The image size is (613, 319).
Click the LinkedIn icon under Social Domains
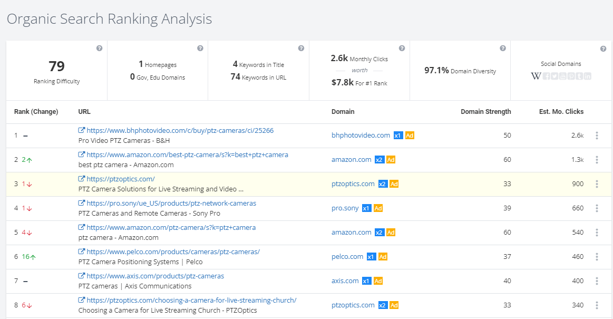pyautogui.click(x=587, y=76)
